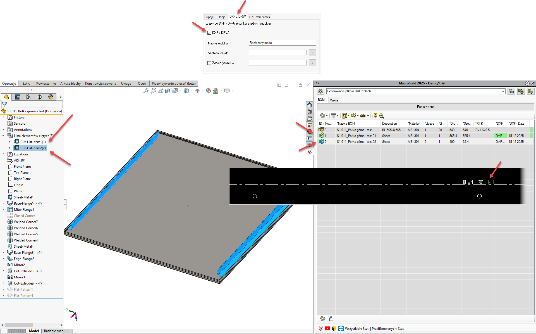Viewport: 536px width, 334px height.
Task: Open the Design Library task pane icon
Action: (x=310, y=112)
